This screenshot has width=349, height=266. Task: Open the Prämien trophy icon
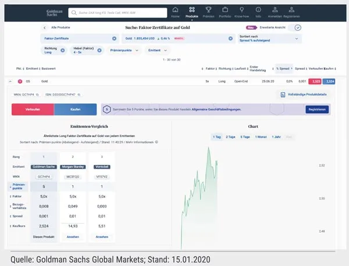coord(208,10)
